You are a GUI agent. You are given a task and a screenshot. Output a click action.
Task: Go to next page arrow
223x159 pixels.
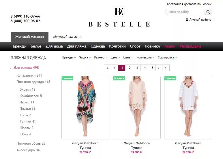pos(159,68)
